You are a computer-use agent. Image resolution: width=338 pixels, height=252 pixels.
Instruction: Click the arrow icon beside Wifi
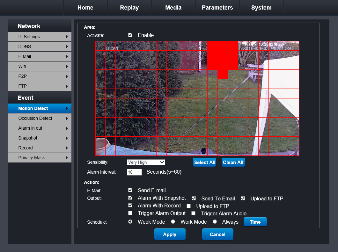coord(67,66)
